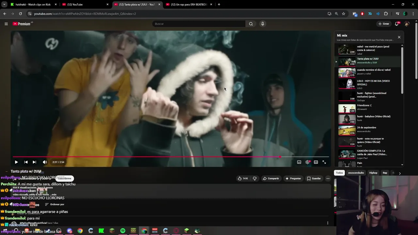
Task: Open the YouTube hamburger guide menu
Action: (6, 24)
